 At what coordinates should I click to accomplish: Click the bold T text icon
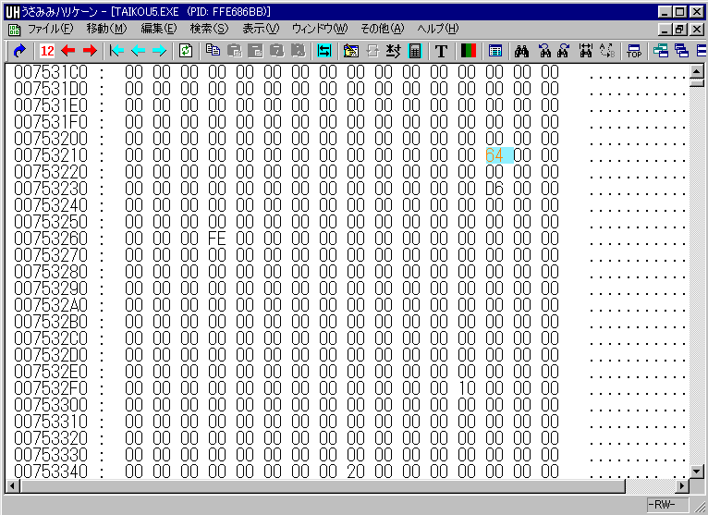(441, 51)
